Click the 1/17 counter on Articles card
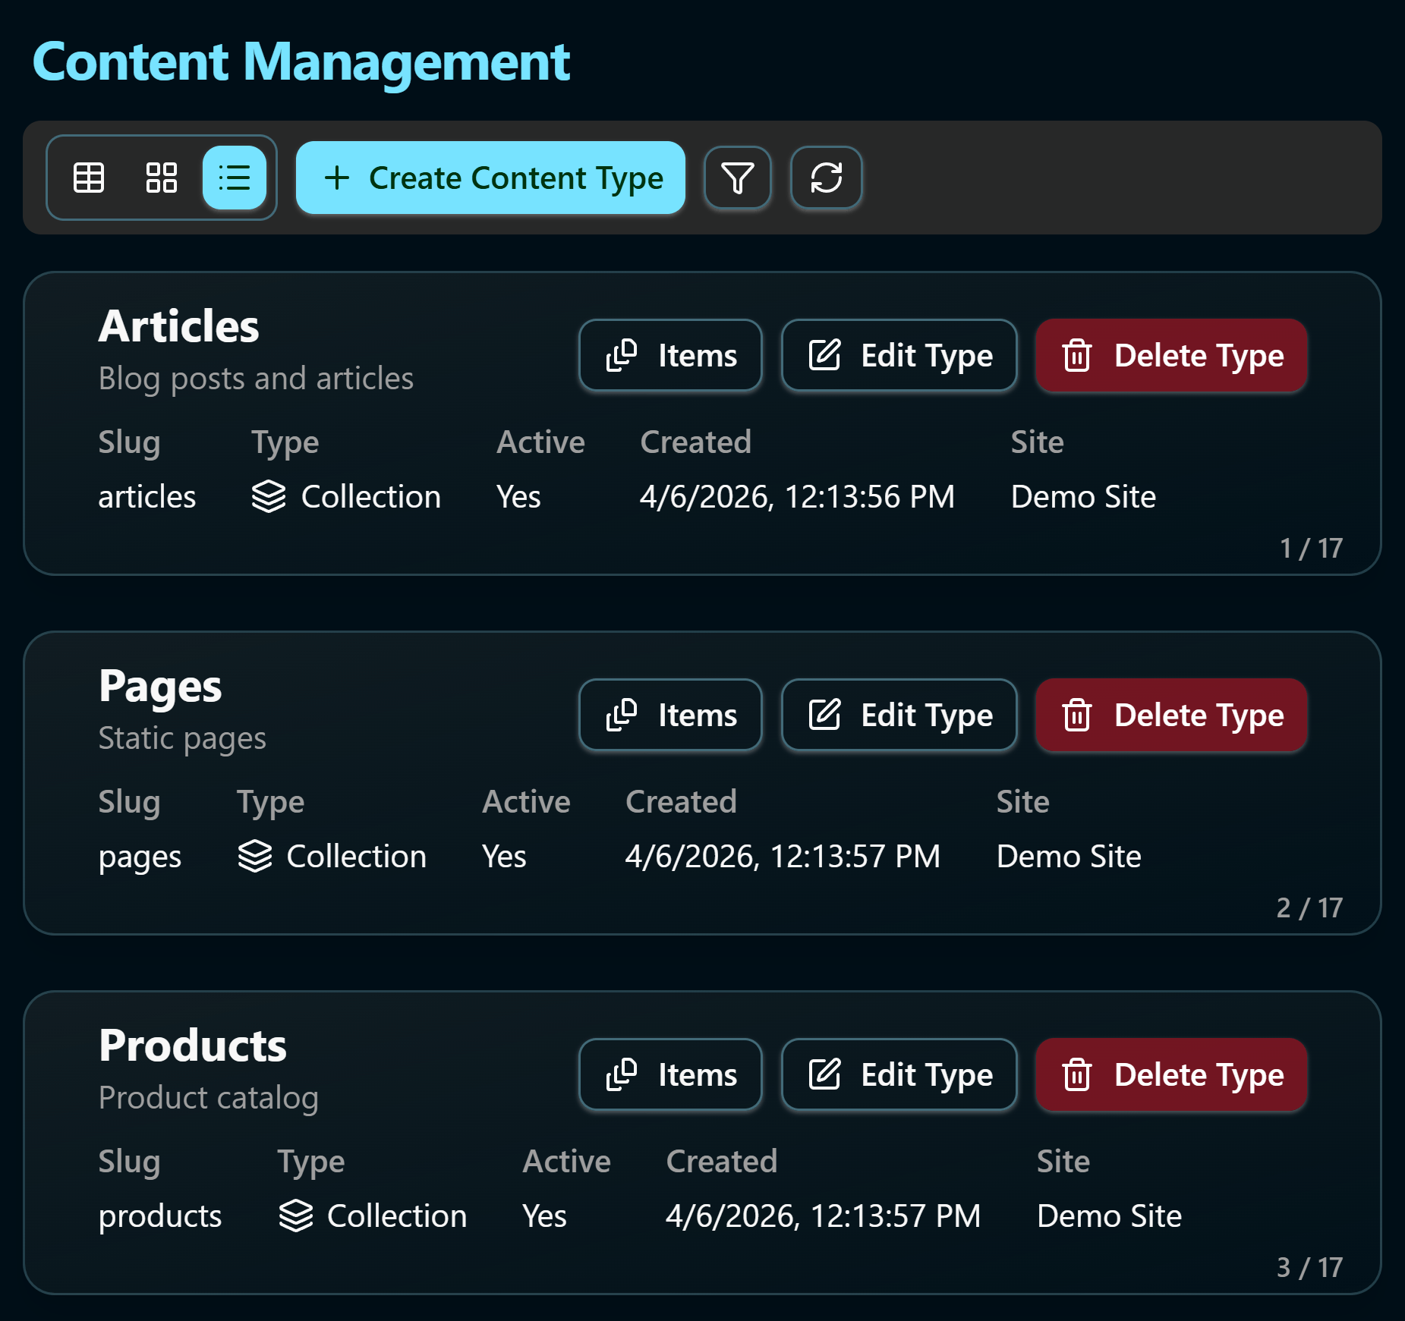 [x=1311, y=548]
